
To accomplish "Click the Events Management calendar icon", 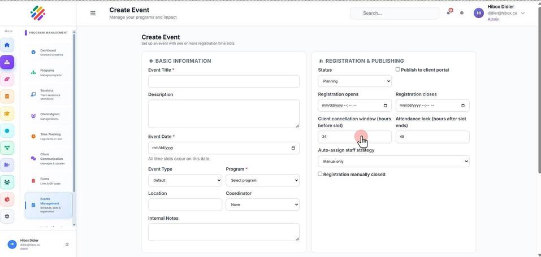I will tap(33, 205).
